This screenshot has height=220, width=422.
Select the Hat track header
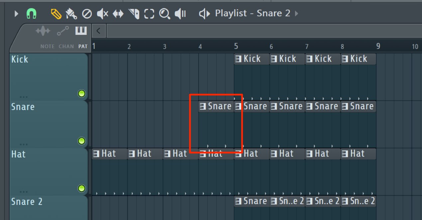(x=49, y=171)
